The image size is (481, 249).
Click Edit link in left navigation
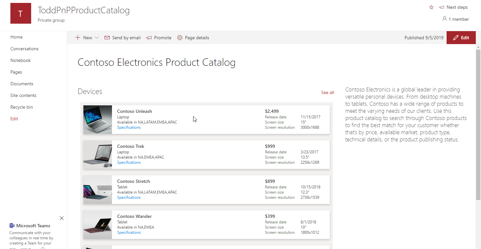pyautogui.click(x=14, y=119)
